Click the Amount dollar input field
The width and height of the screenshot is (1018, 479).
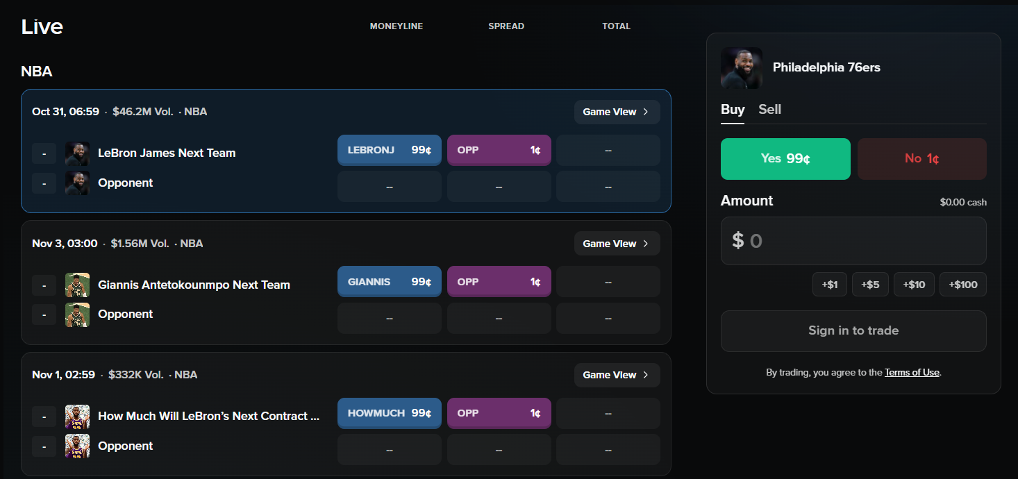pyautogui.click(x=853, y=241)
